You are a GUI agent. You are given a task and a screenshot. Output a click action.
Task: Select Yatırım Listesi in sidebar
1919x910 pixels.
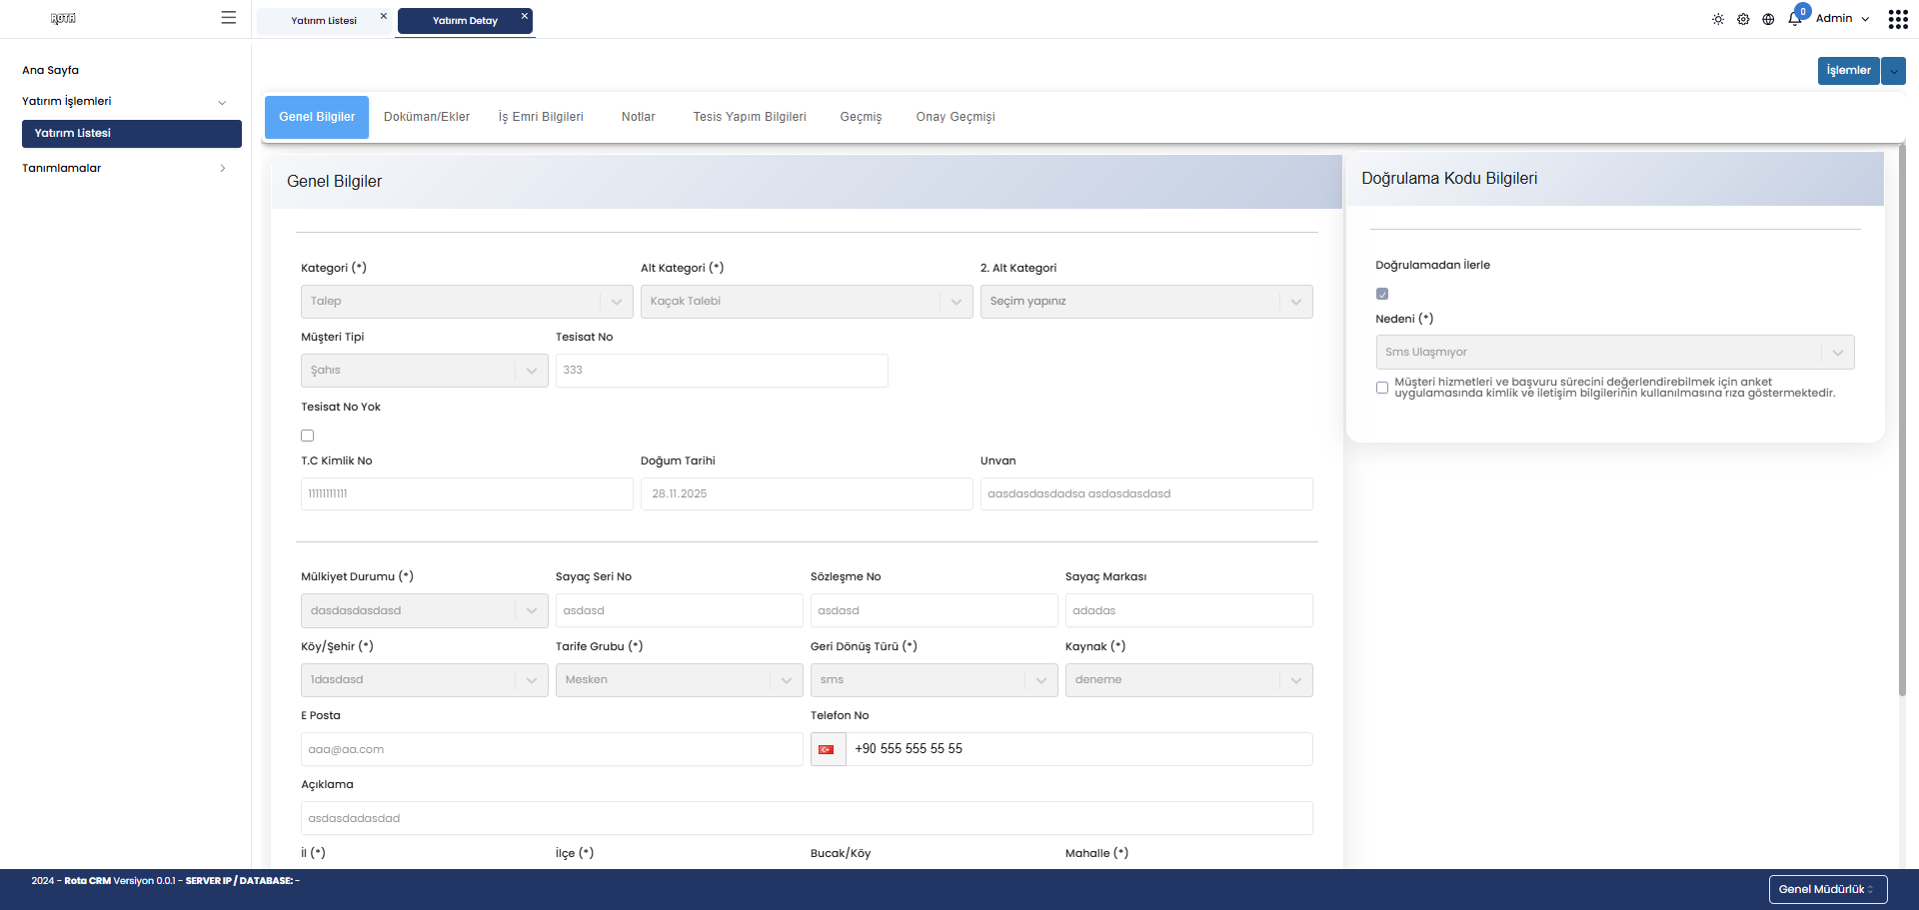132,134
